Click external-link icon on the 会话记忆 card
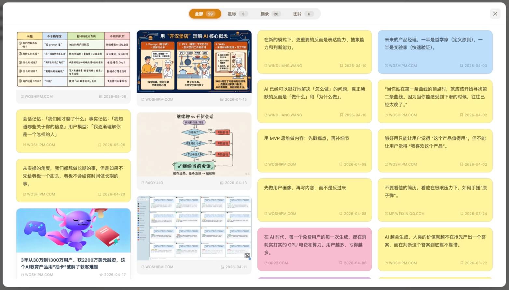 click(24, 145)
